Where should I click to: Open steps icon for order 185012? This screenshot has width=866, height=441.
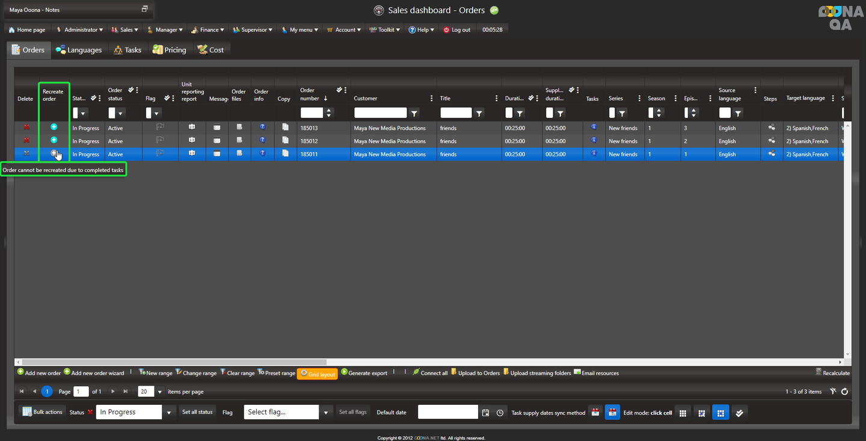772,140
